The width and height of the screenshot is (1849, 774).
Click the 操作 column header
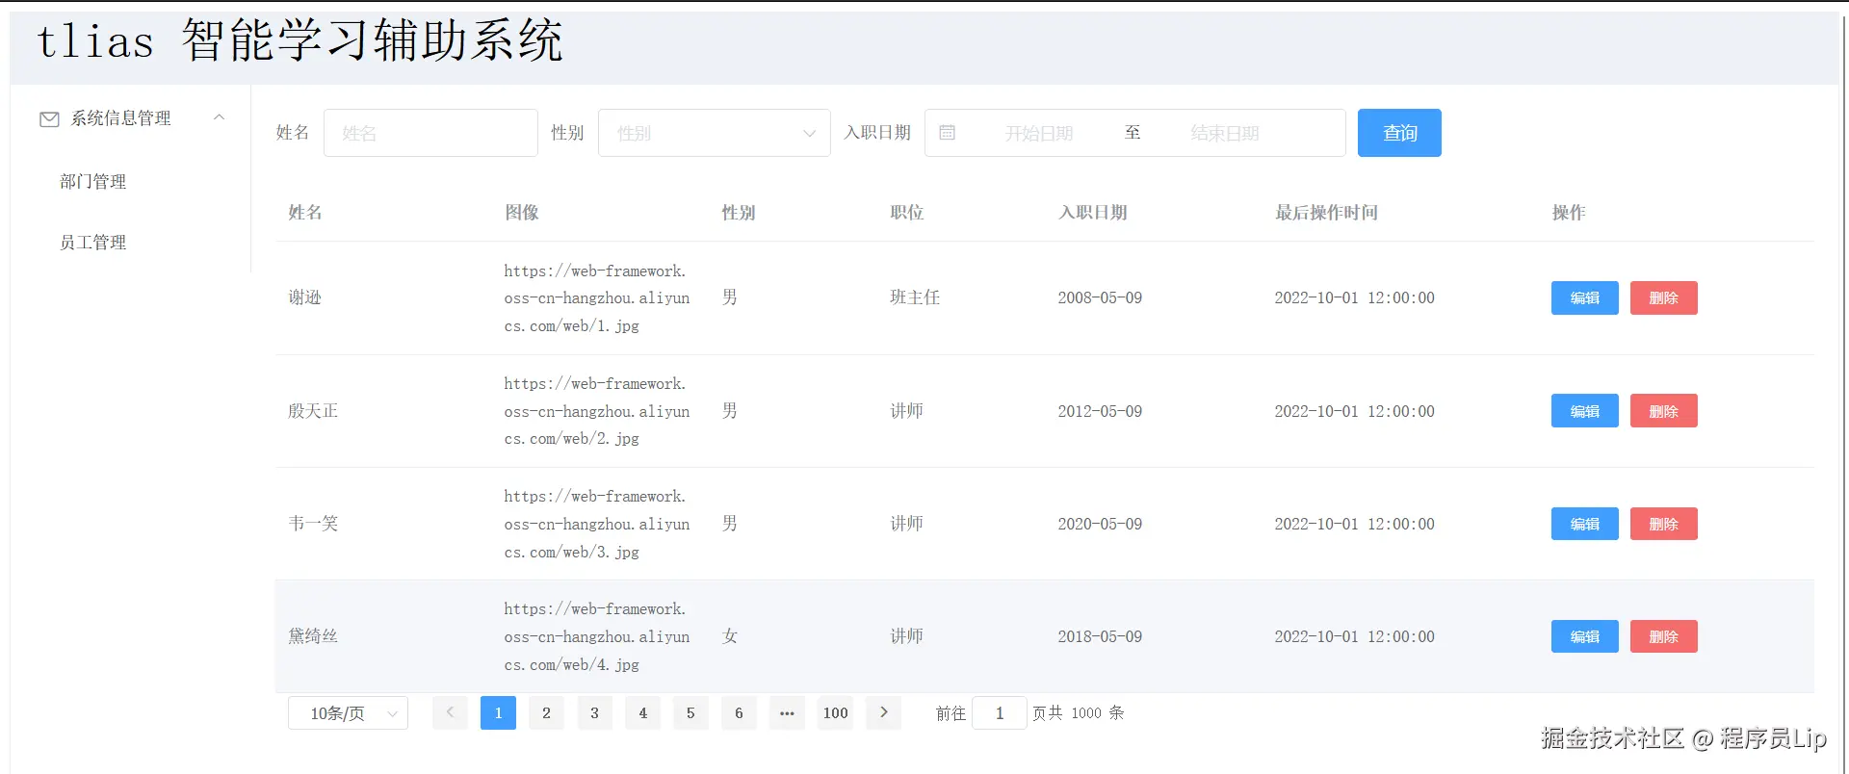tap(1569, 213)
